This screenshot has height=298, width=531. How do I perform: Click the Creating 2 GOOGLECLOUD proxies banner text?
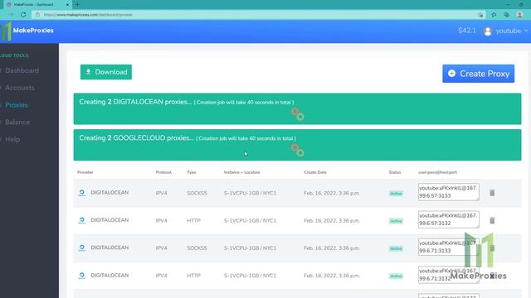point(188,138)
